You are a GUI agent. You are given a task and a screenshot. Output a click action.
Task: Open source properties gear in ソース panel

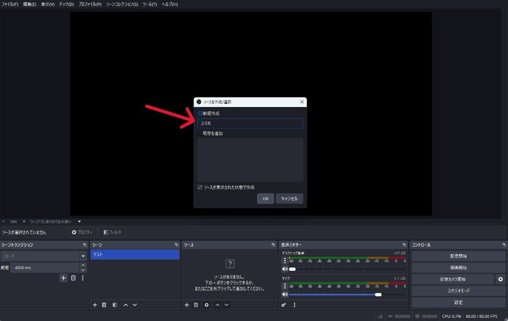[x=206, y=305]
